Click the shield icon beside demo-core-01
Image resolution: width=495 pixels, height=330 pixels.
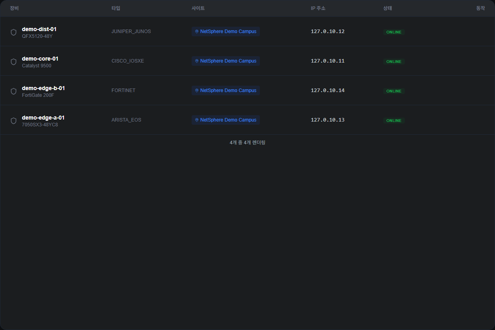[x=14, y=62]
